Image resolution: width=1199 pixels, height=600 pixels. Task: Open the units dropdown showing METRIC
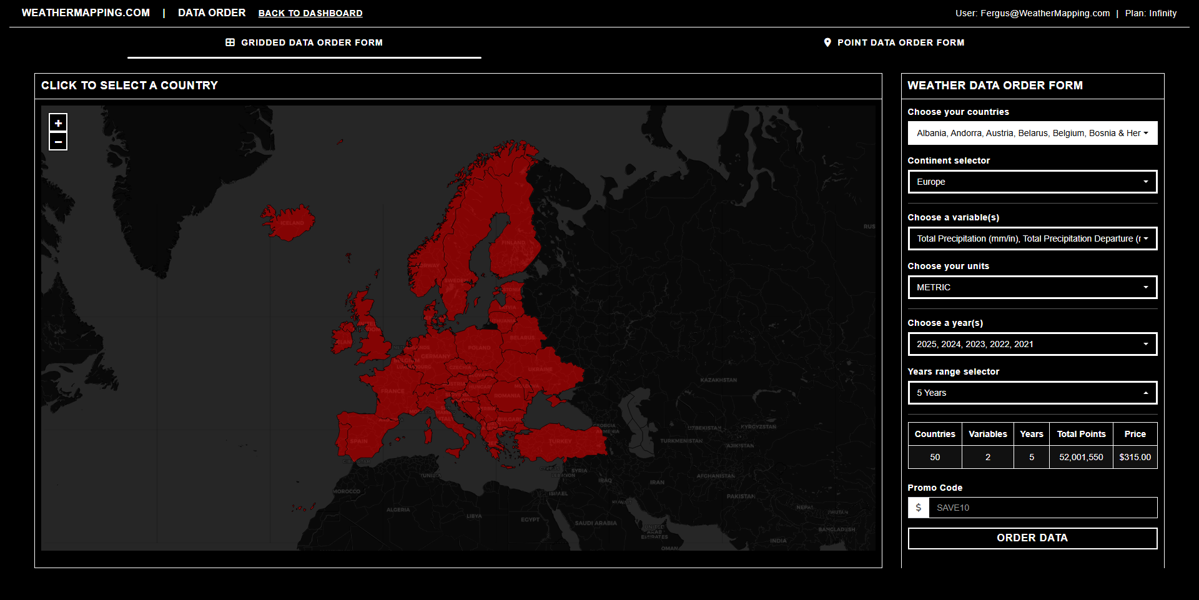tap(1032, 287)
